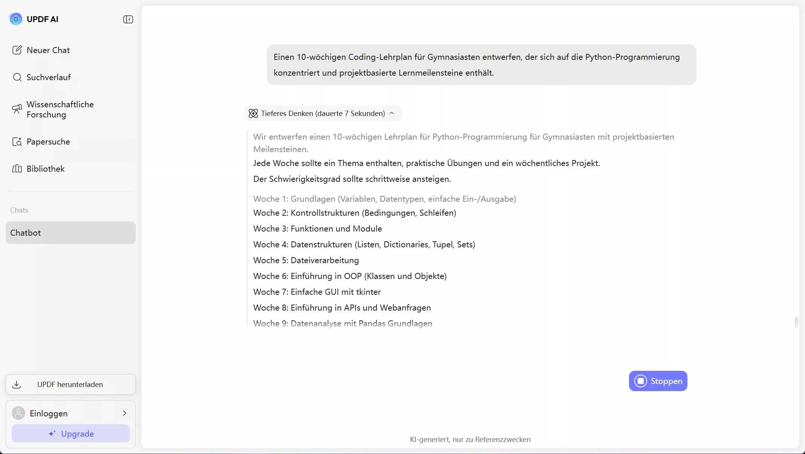This screenshot has height=454, width=805.
Task: Click the download arrow icon
Action: click(17, 384)
